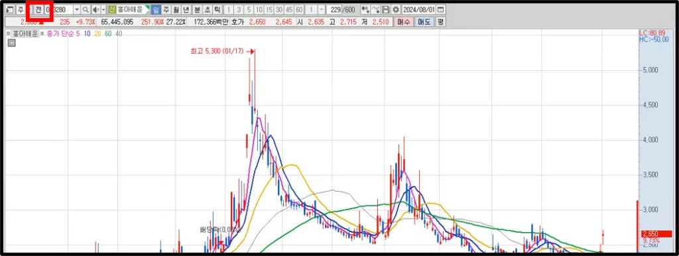Click the +9.73% change rate value
The height and width of the screenshot is (256, 679).
pyautogui.click(x=86, y=22)
